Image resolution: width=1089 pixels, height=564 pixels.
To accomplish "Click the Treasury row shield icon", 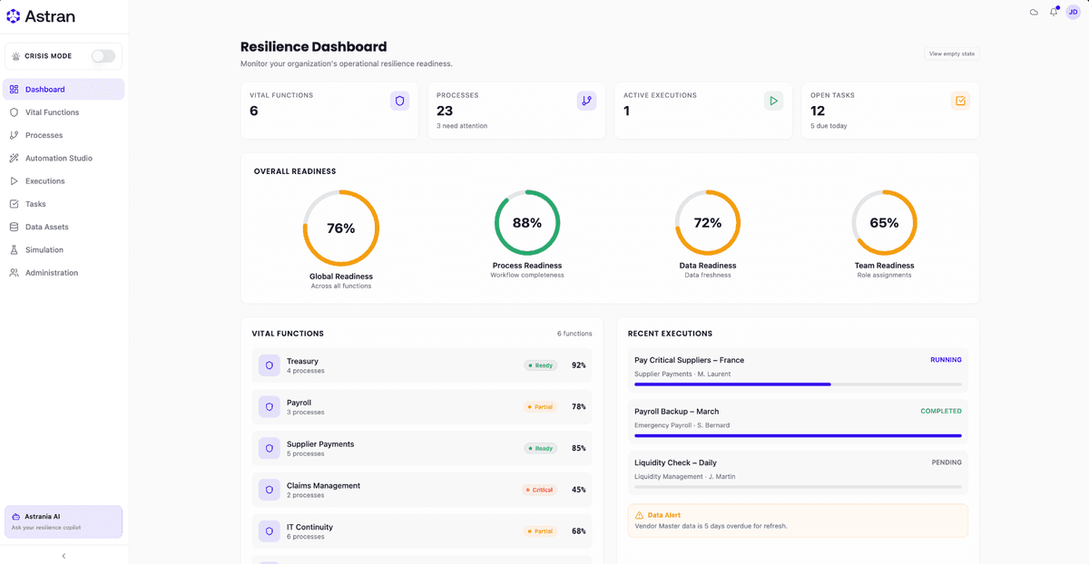I will [270, 365].
